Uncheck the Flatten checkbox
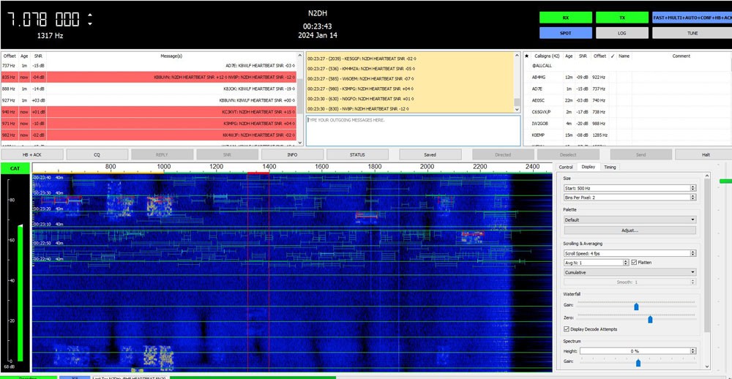 click(634, 262)
